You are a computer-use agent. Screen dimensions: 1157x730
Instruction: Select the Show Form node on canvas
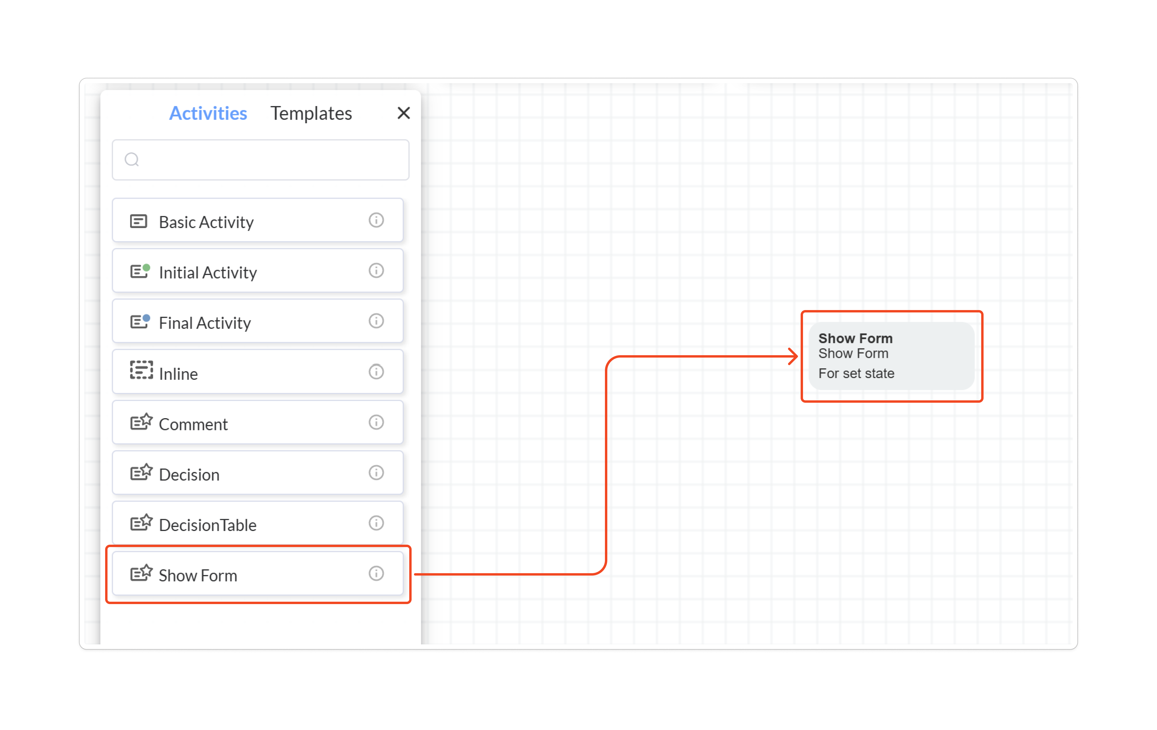point(891,356)
